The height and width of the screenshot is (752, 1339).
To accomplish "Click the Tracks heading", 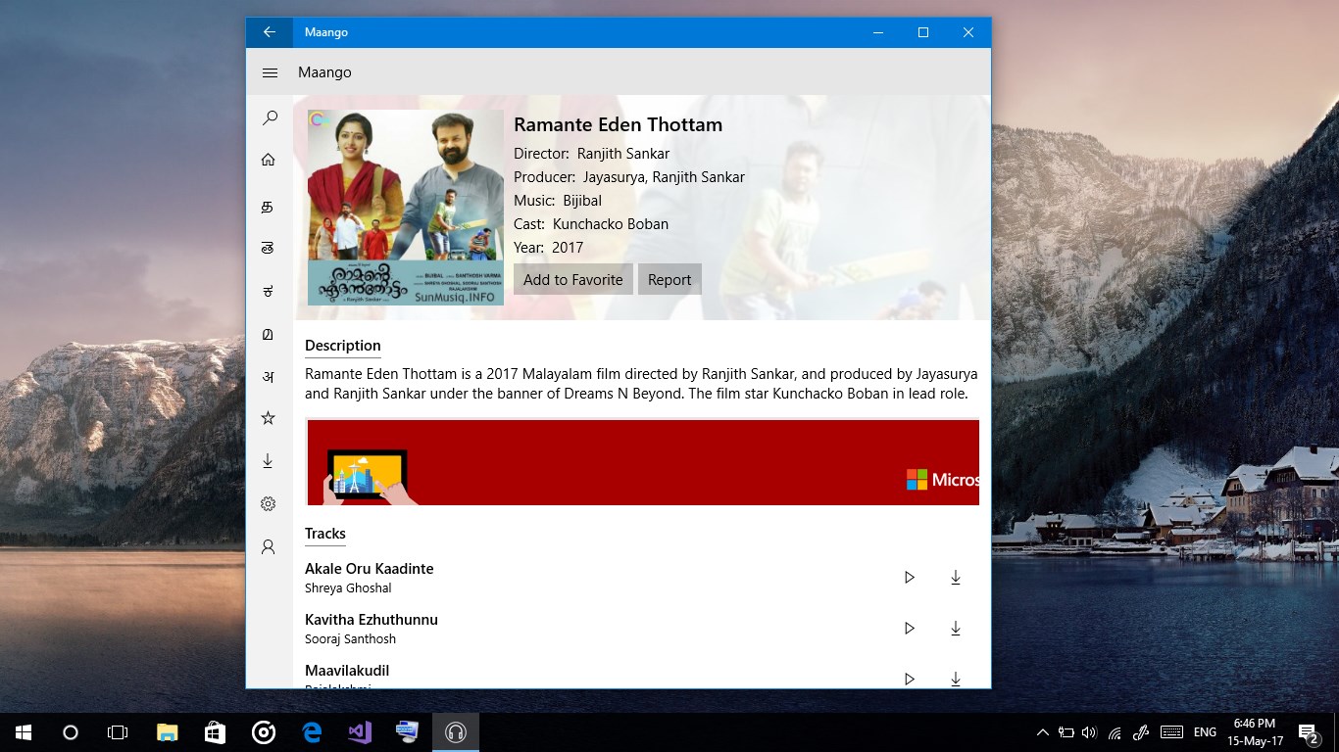I will [325, 534].
